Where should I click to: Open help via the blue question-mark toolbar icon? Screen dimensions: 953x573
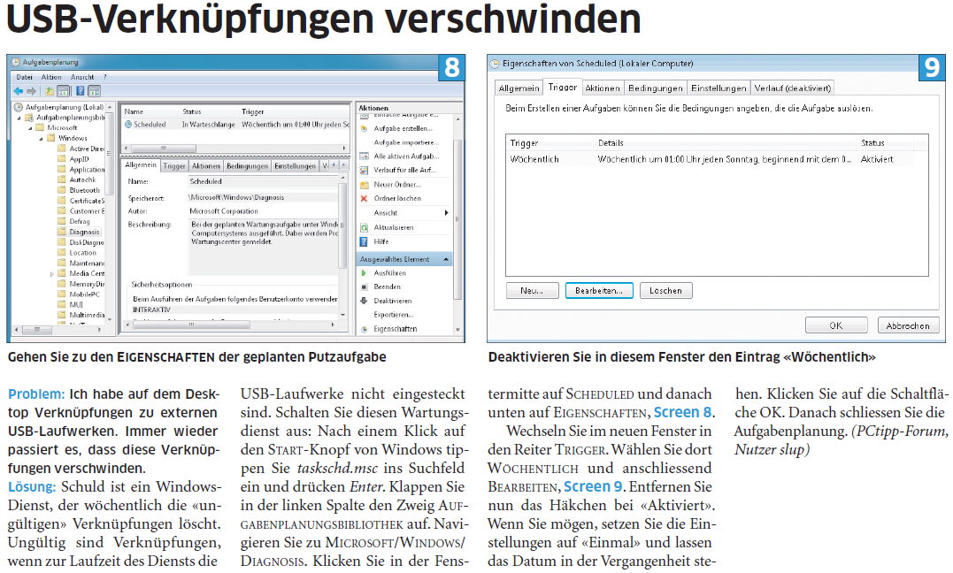[x=80, y=91]
